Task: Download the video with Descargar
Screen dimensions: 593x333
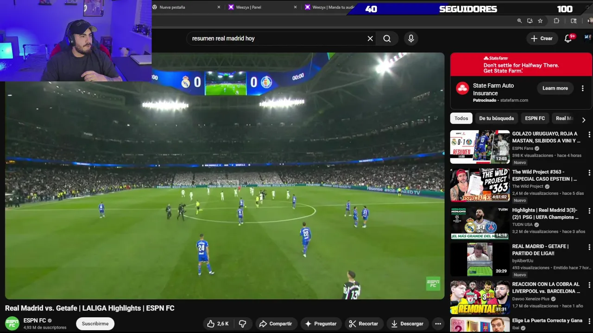Action: [x=407, y=324]
